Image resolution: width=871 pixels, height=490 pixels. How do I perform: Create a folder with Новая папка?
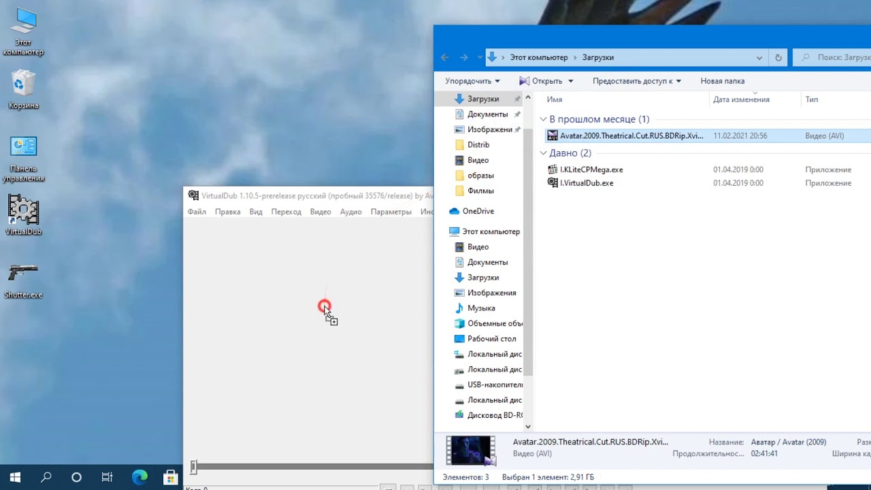[722, 81]
